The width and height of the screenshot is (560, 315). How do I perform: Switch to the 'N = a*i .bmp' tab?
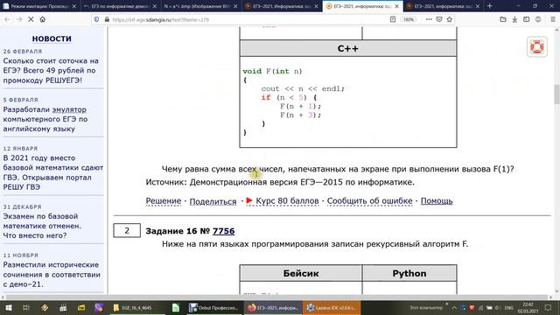pos(200,6)
